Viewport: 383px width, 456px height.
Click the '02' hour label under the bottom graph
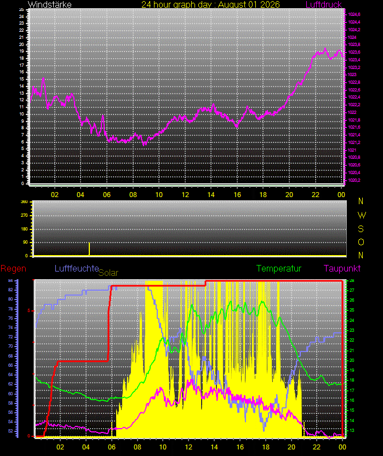60,447
